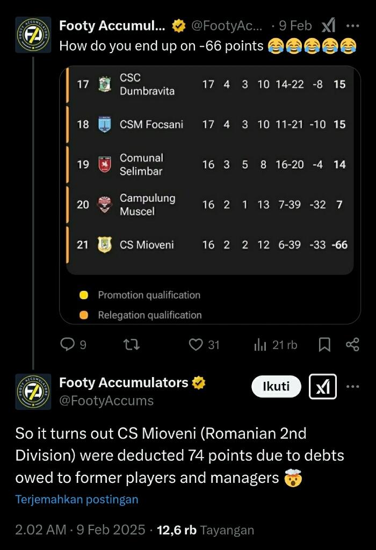
Task: Like the first post with heart icon
Action: (x=197, y=345)
